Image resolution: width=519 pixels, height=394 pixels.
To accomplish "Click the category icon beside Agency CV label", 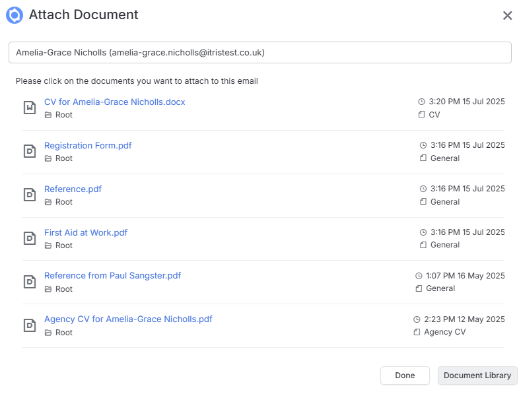I will point(417,332).
